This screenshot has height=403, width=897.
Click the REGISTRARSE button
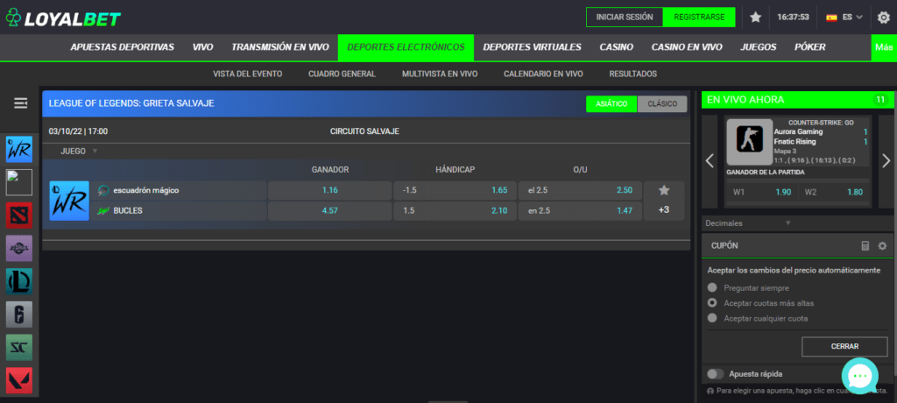699,17
